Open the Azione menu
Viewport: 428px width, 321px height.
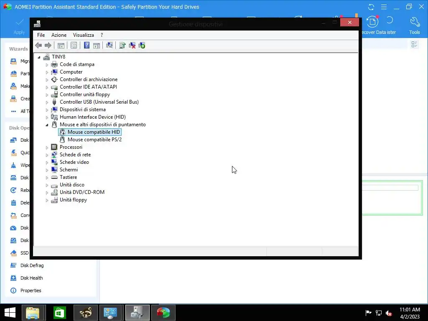(59, 35)
